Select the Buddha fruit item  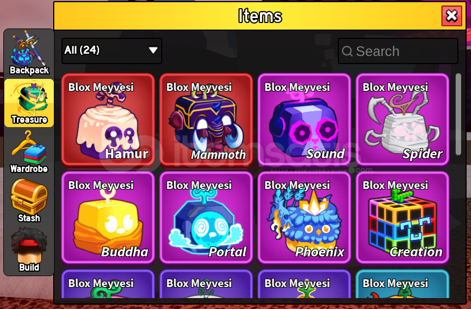[x=108, y=218]
